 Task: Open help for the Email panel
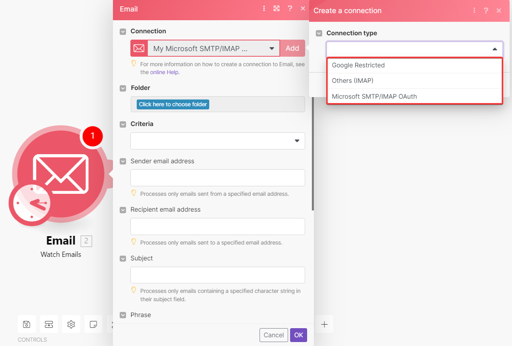coord(290,9)
